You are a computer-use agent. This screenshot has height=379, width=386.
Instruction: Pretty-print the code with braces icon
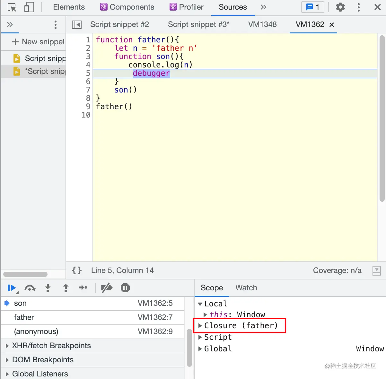point(77,270)
